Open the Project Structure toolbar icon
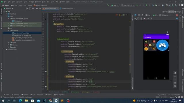This screenshot has width=184, height=103. pyautogui.click(x=163, y=5)
